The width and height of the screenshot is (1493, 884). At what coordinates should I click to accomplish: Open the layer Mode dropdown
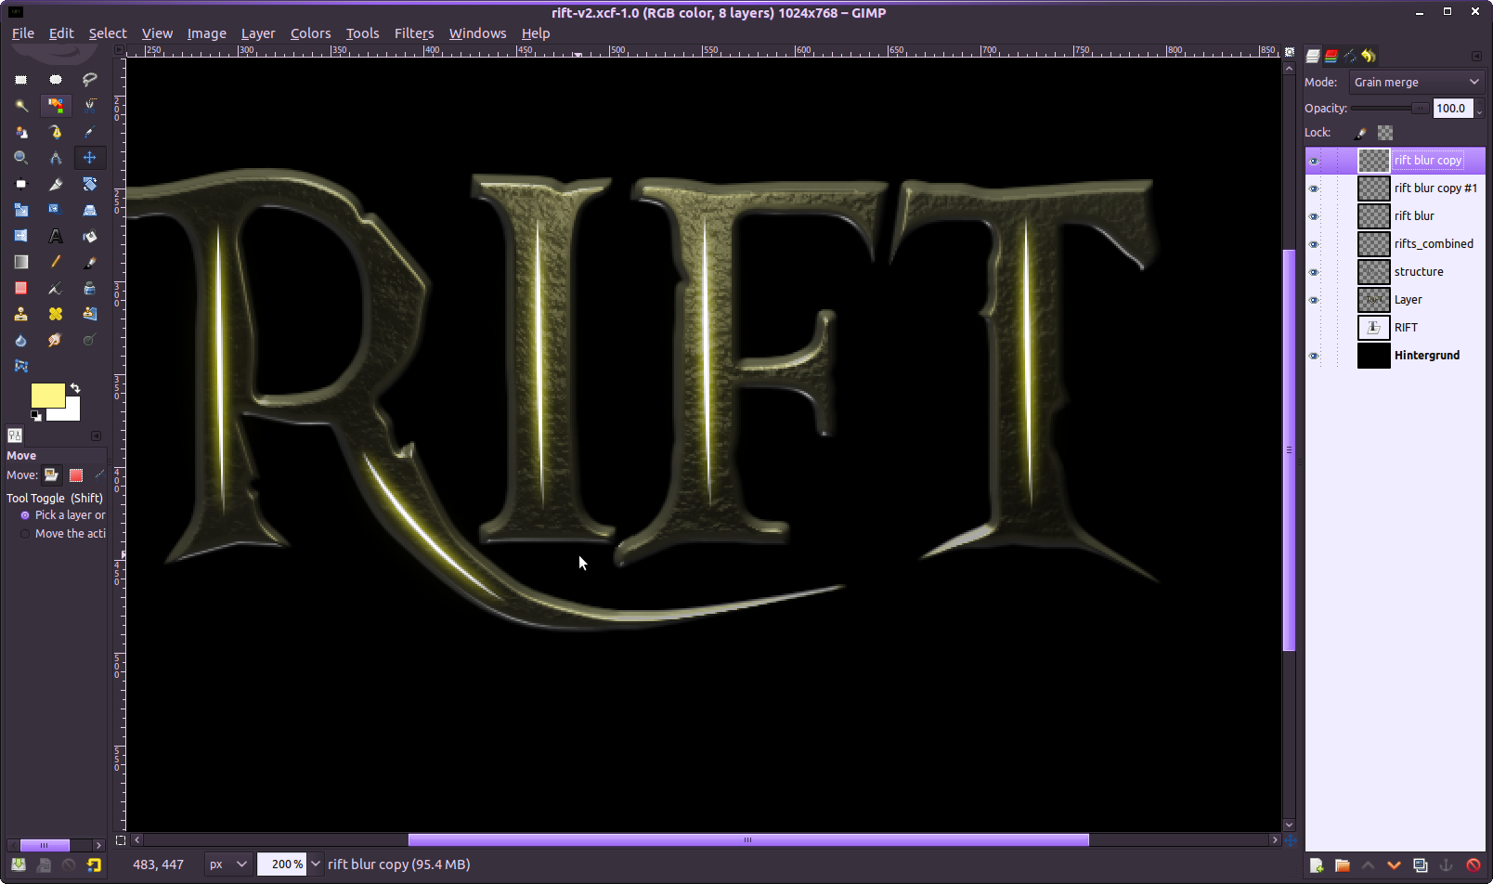1416,82
